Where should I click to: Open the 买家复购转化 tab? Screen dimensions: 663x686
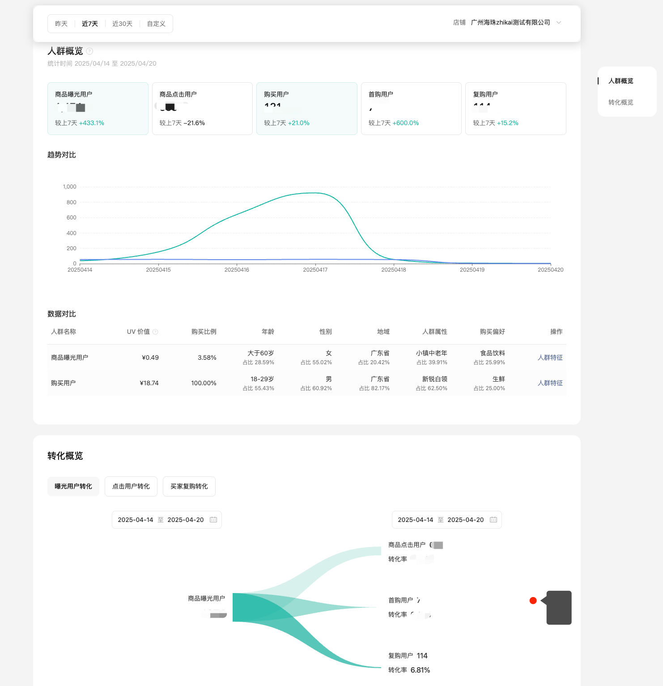click(x=189, y=486)
